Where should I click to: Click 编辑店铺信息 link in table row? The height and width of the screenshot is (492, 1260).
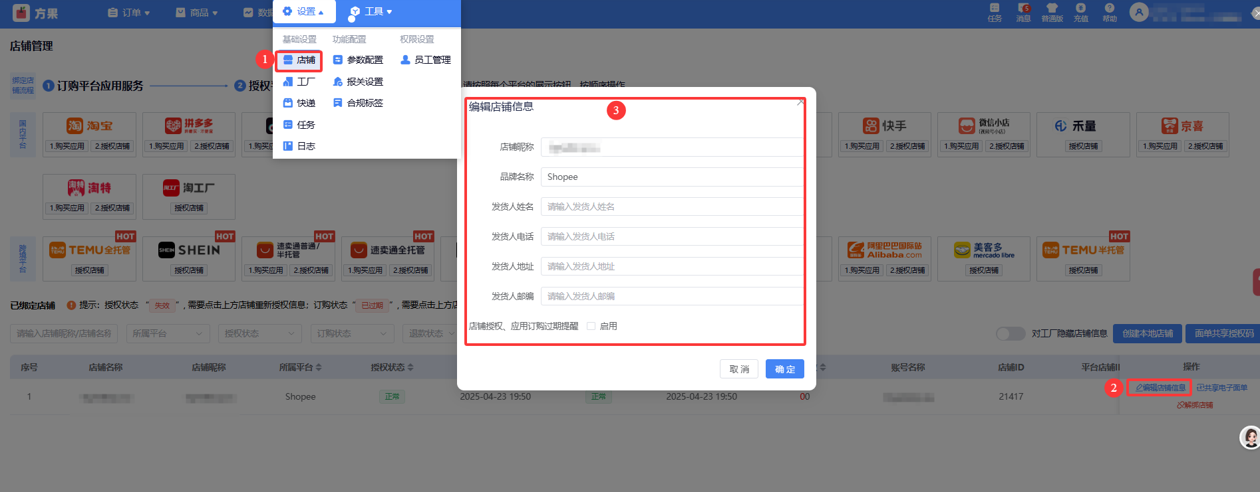click(1160, 388)
